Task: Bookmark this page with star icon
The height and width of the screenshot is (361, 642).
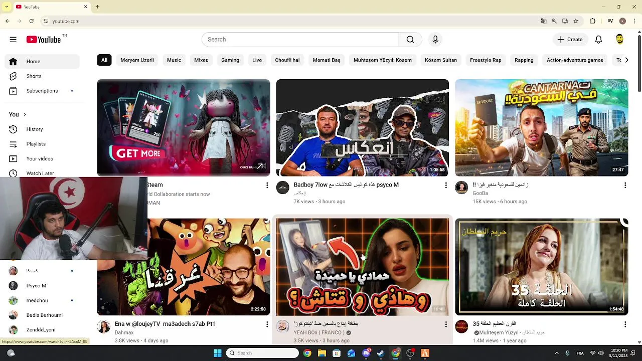Action: click(x=576, y=21)
